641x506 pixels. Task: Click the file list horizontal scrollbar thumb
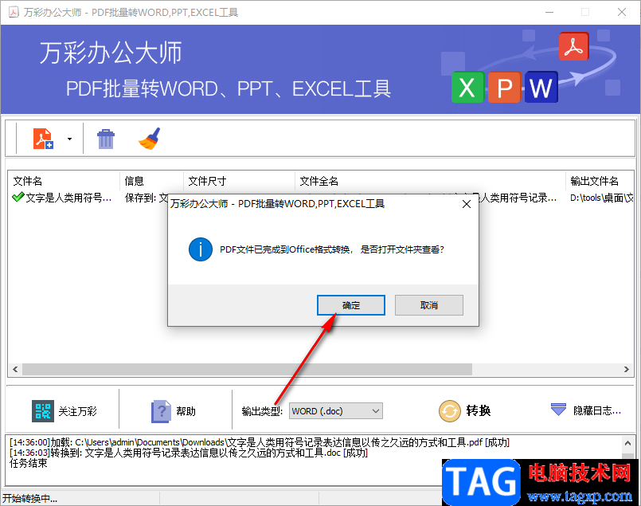click(248, 370)
